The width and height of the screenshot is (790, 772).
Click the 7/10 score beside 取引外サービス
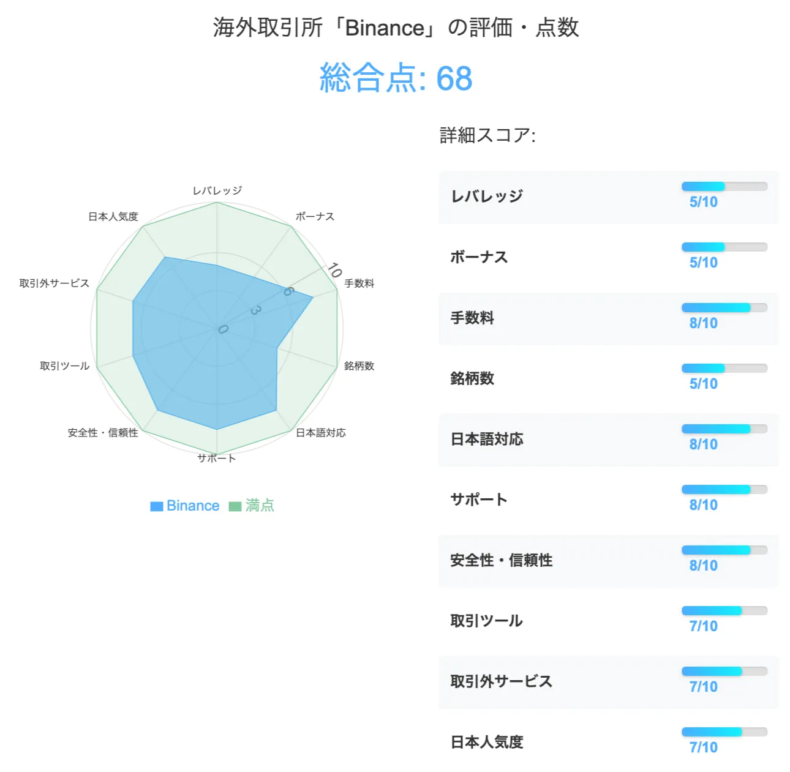click(x=703, y=687)
